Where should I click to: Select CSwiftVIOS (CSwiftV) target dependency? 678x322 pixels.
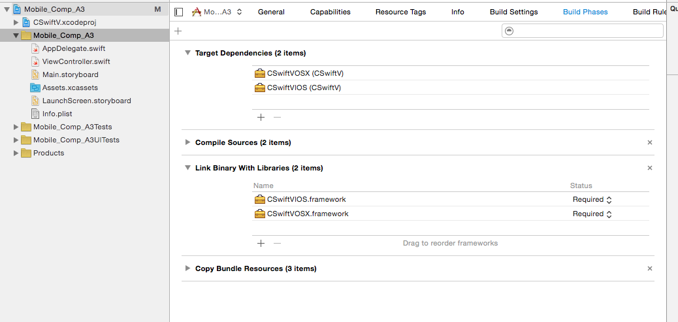(x=451, y=88)
